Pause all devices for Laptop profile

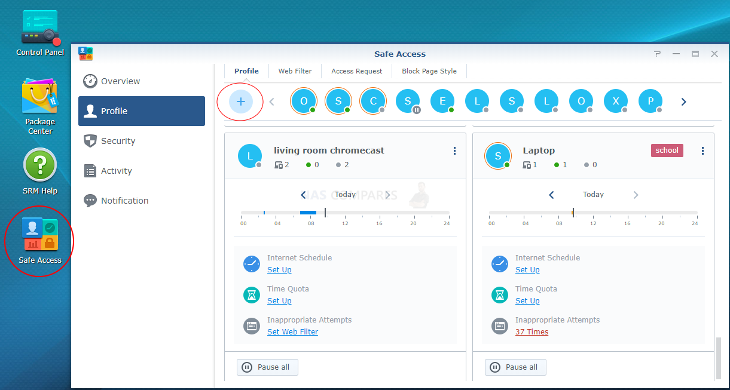coord(515,367)
